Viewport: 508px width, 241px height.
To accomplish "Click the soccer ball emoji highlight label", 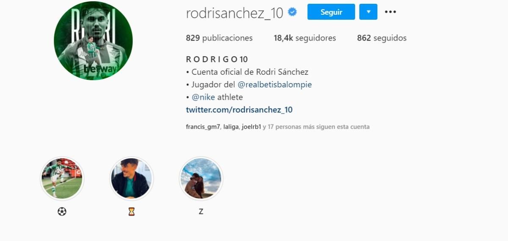I will (62, 211).
